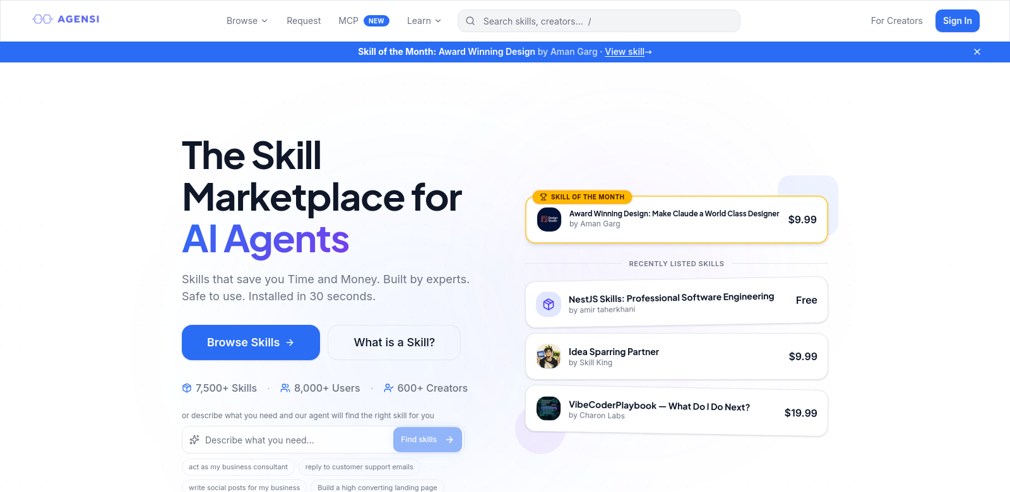Screen dimensions: 1010x492
Task: Click the NestJS Skills cube icon
Action: click(x=549, y=305)
